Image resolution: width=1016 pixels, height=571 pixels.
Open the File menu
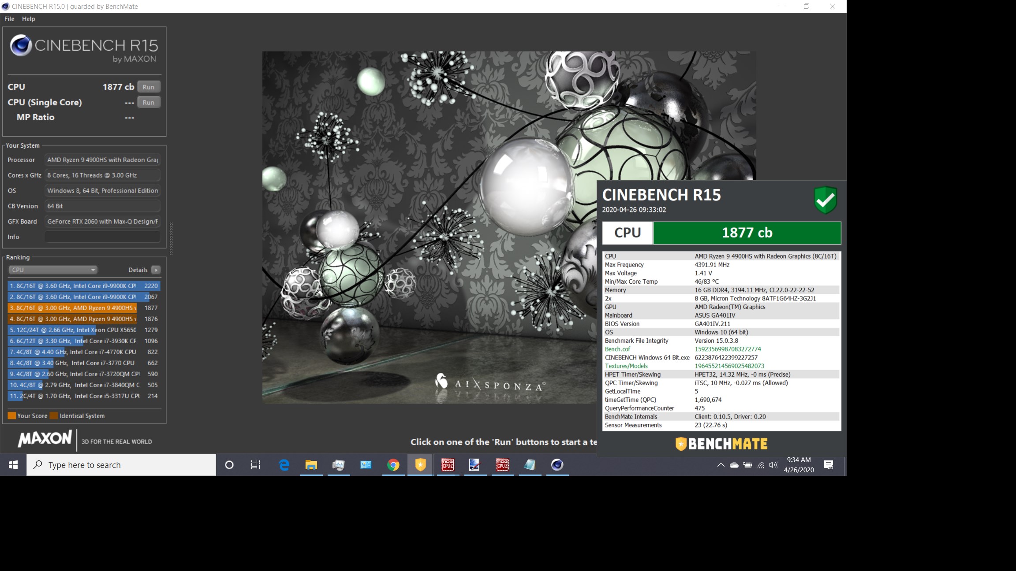(9, 19)
